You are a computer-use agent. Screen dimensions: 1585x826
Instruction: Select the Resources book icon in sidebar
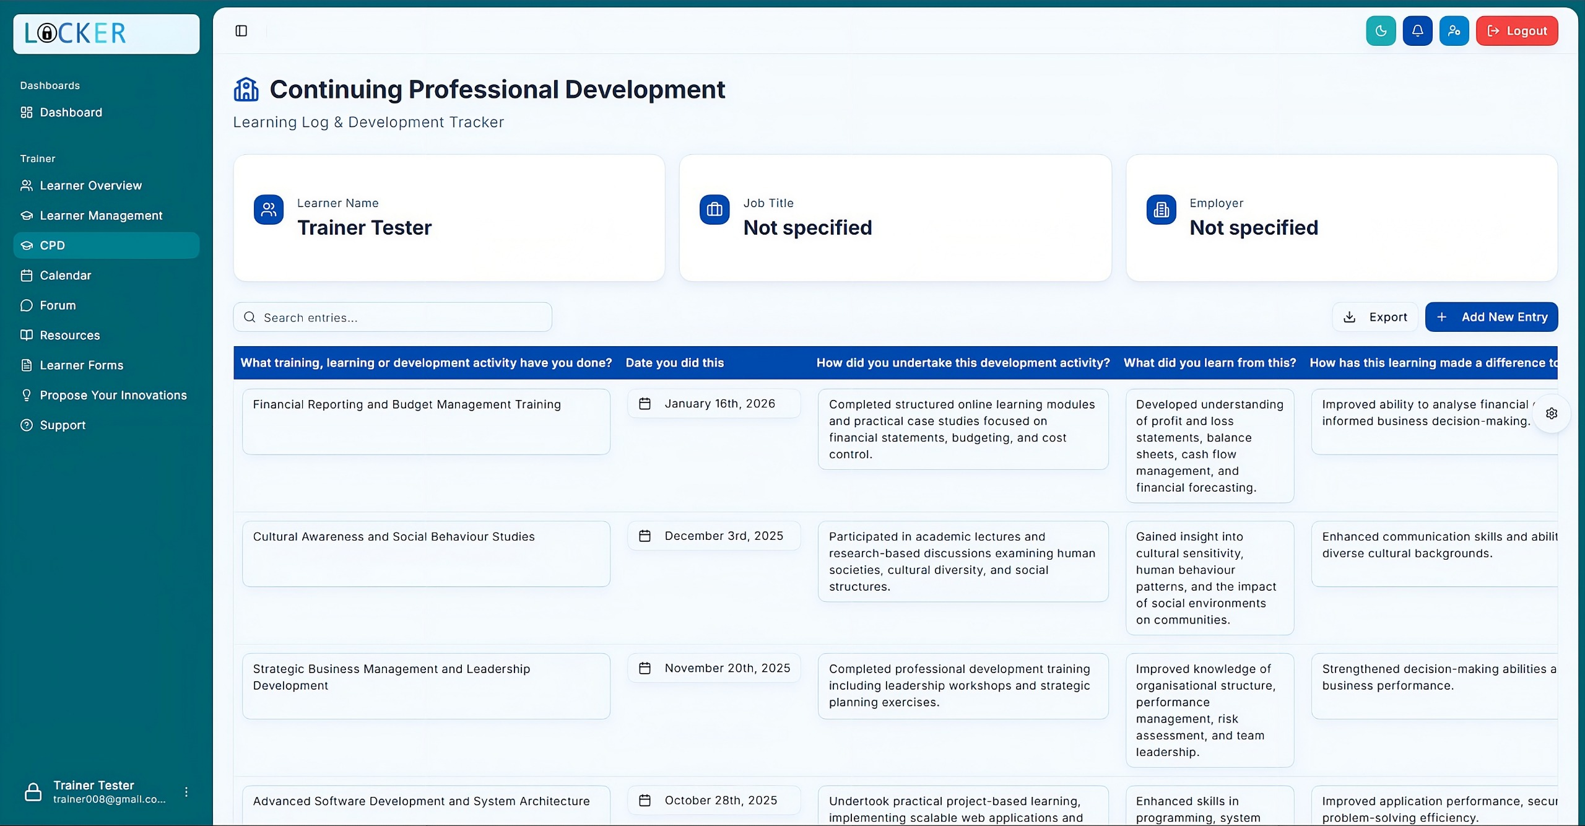(27, 334)
